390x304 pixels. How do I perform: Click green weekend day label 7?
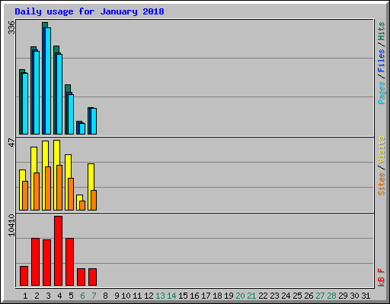pos(94,296)
